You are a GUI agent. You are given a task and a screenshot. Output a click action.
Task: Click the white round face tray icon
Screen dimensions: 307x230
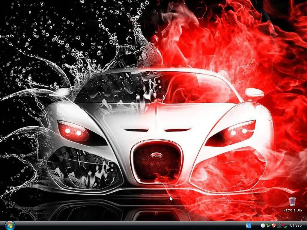[x=263, y=226]
